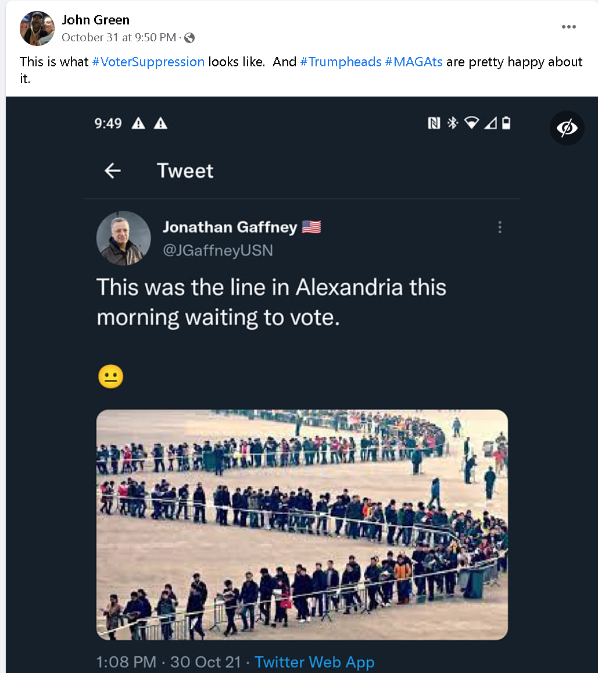This screenshot has width=598, height=673.
Task: Open the #Trumpheads hashtag
Action: click(x=341, y=62)
